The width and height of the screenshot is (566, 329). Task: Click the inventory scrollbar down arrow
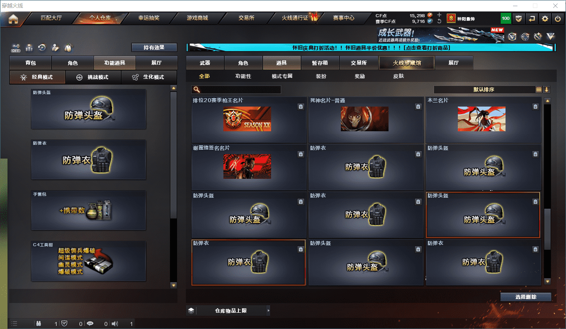pyautogui.click(x=547, y=281)
